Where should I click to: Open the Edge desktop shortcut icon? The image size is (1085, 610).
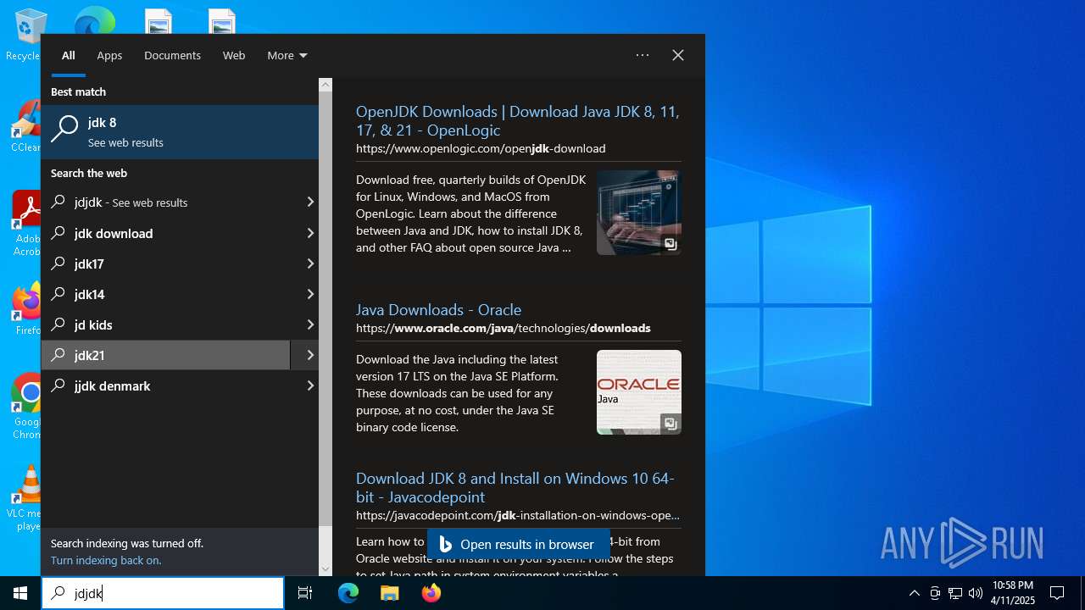coord(94,20)
